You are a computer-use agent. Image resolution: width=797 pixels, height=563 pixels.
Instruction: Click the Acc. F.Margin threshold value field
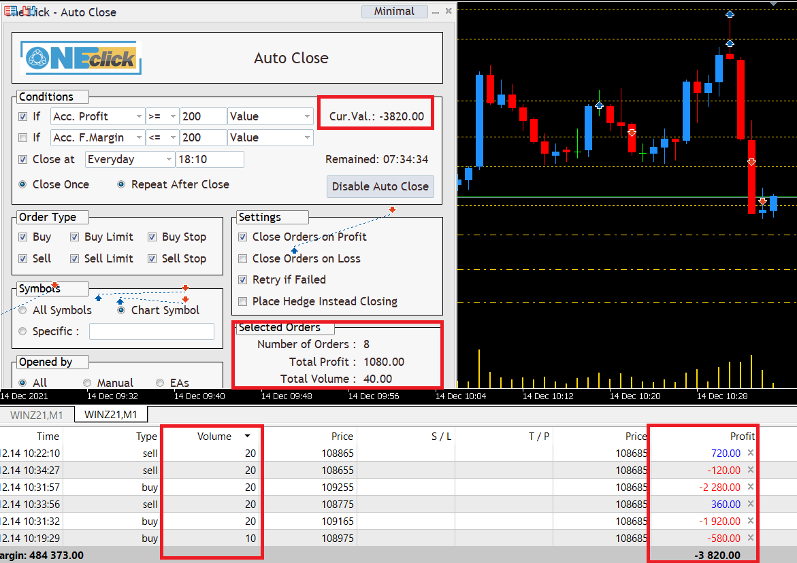coord(203,137)
